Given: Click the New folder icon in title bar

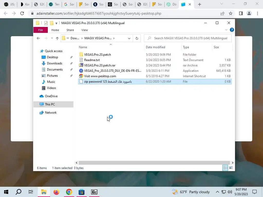Looking at the screenshot, I should (x=52, y=23).
